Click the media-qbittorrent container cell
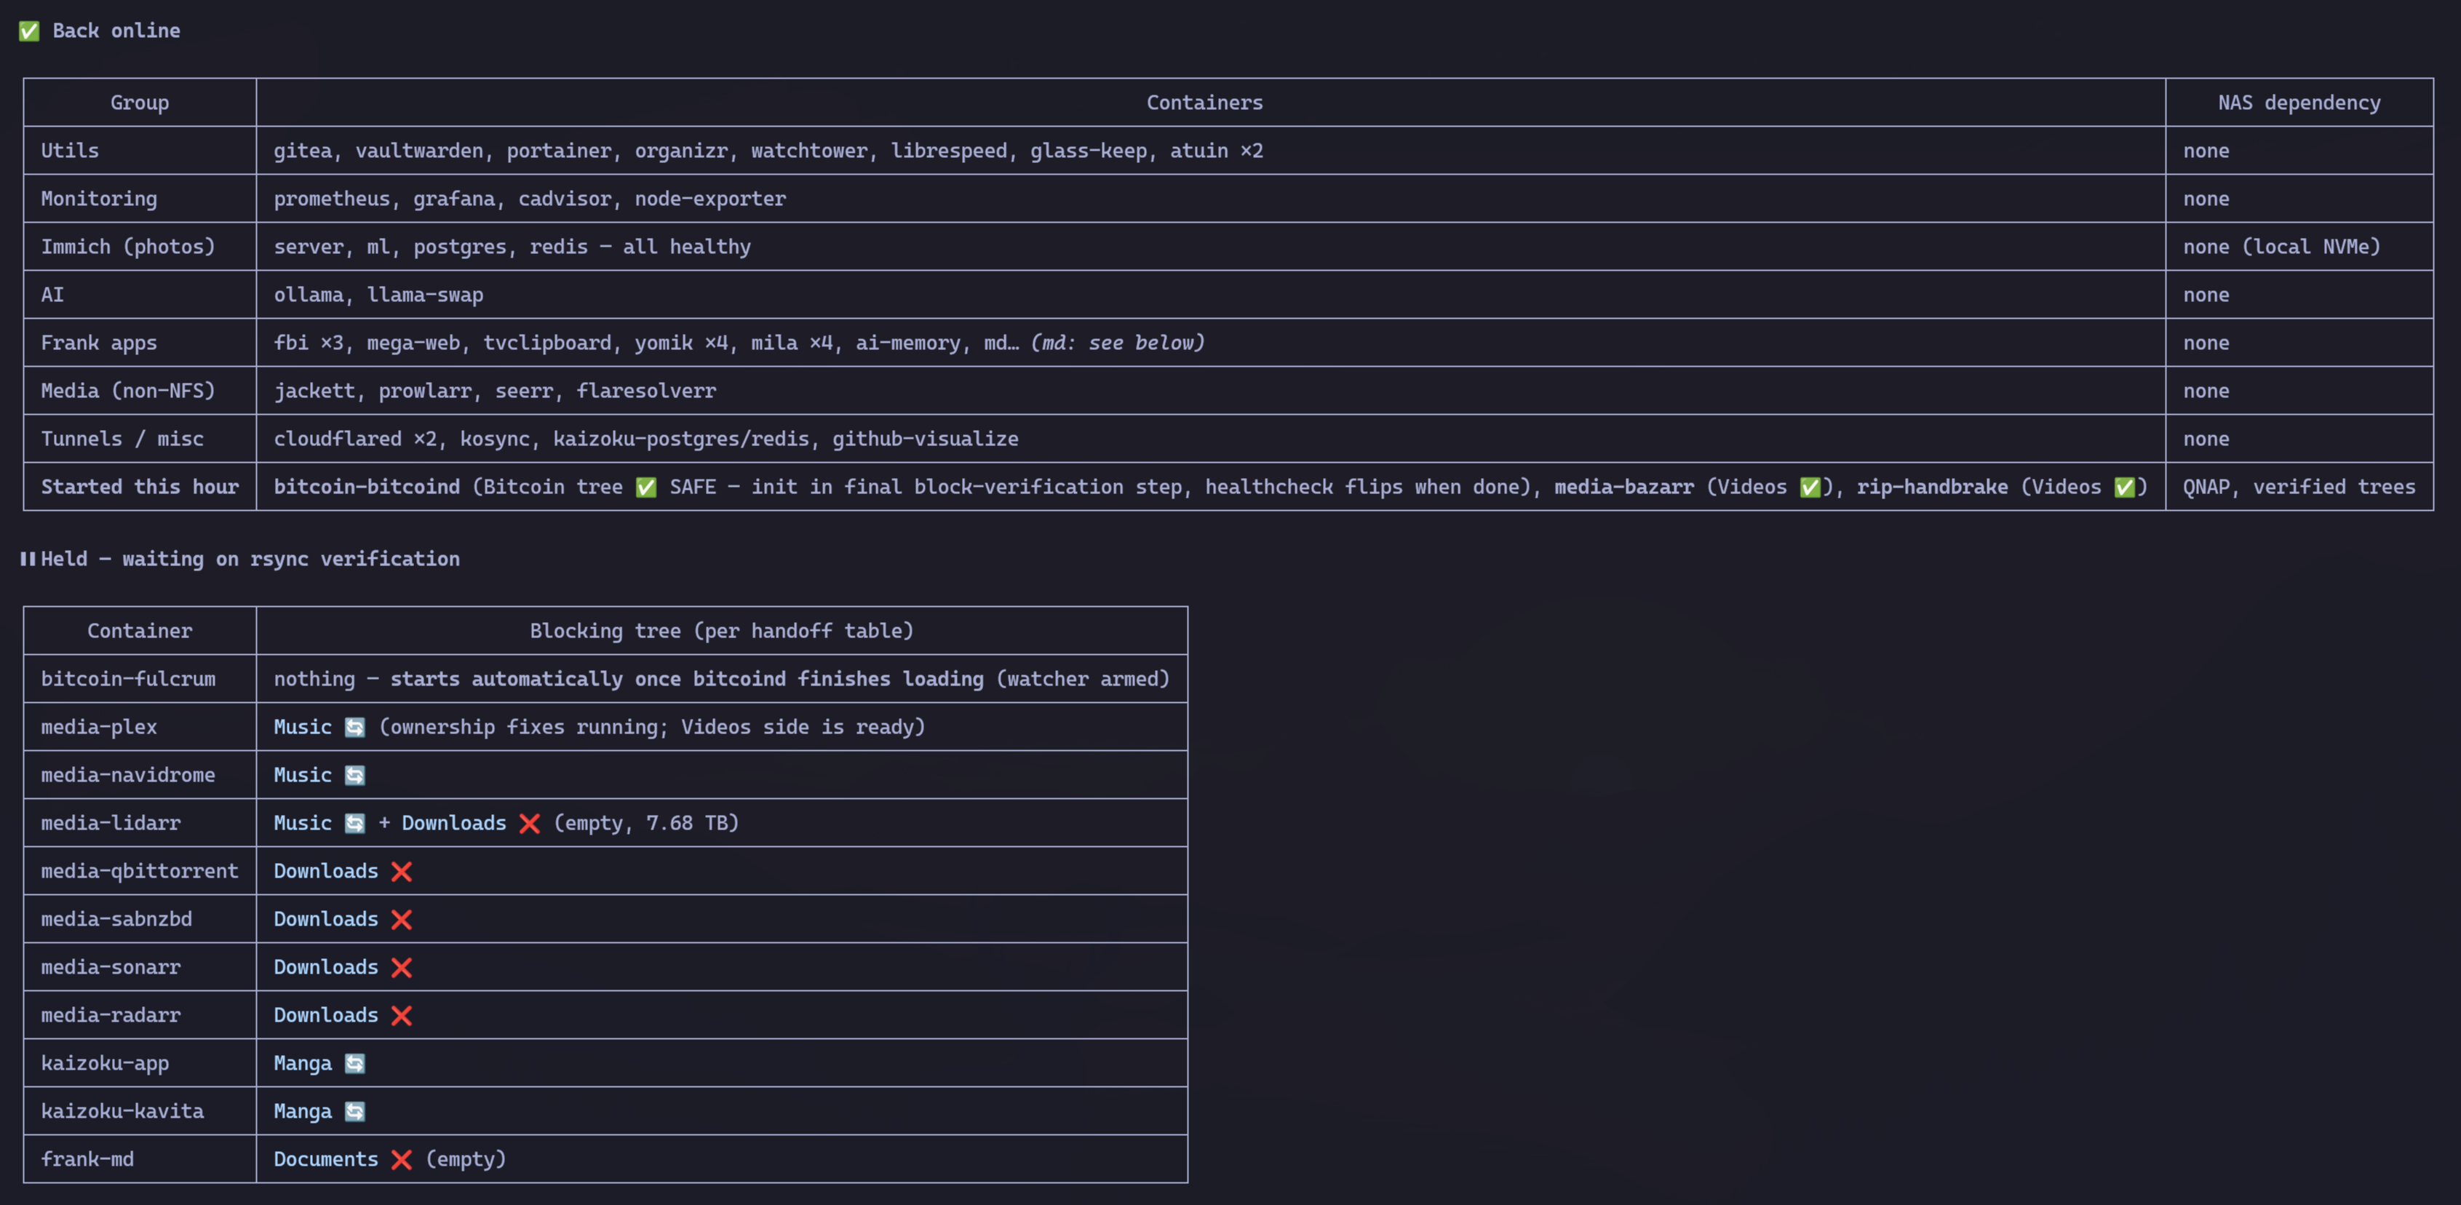The height and width of the screenshot is (1205, 2461). point(140,872)
